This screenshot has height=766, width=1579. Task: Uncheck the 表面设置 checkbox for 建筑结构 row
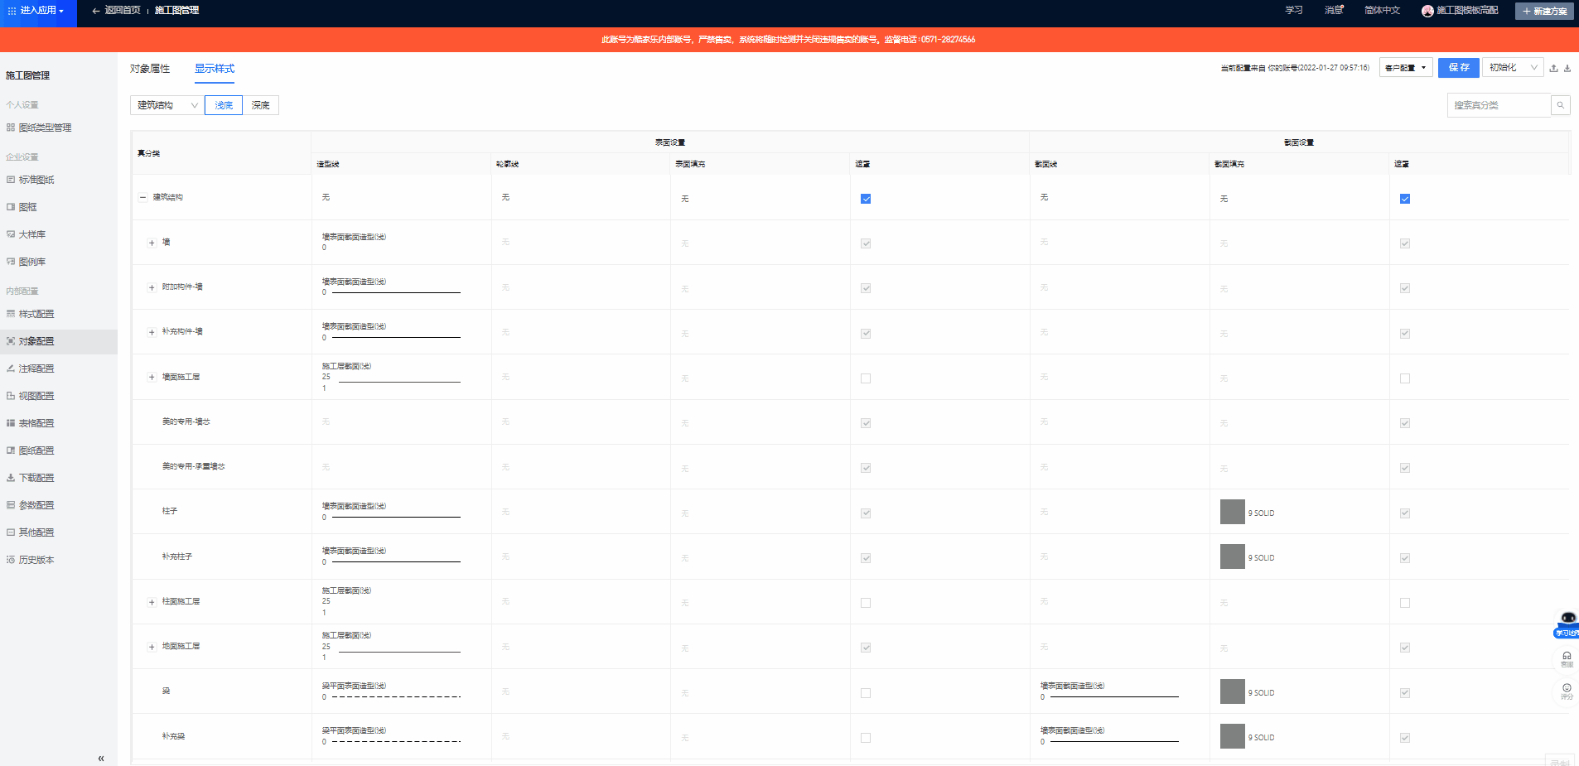[866, 199]
